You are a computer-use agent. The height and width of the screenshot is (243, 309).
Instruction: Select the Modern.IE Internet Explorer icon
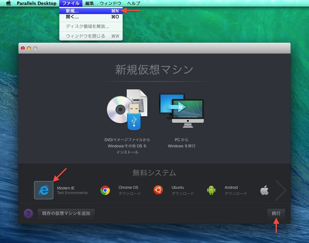44,190
